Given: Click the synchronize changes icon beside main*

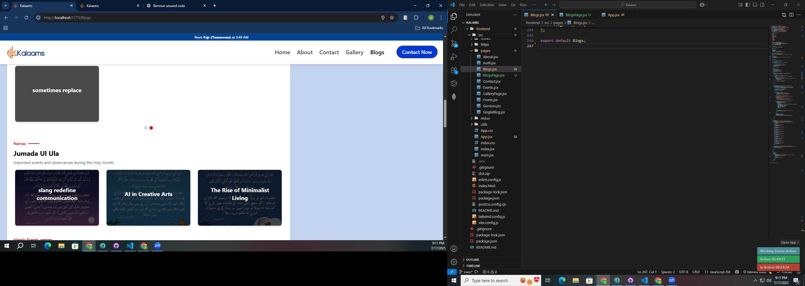Looking at the screenshot, I should pyautogui.click(x=476, y=272).
